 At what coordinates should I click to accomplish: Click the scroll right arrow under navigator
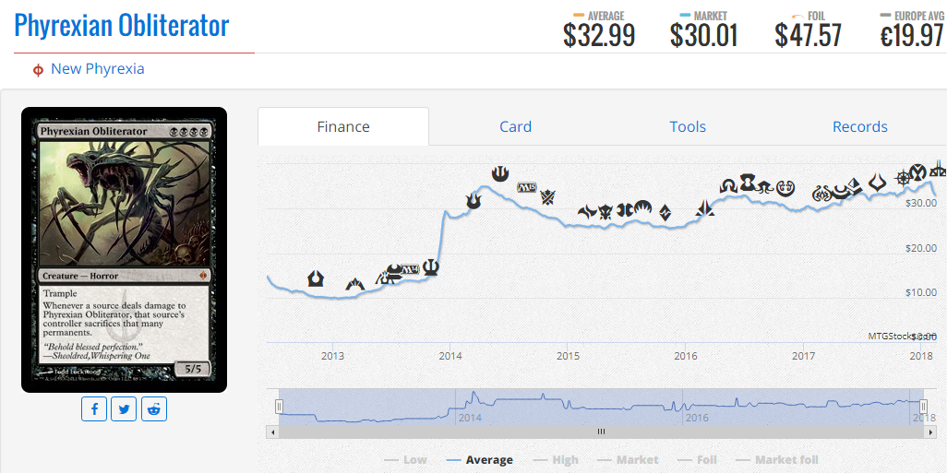pyautogui.click(x=929, y=432)
